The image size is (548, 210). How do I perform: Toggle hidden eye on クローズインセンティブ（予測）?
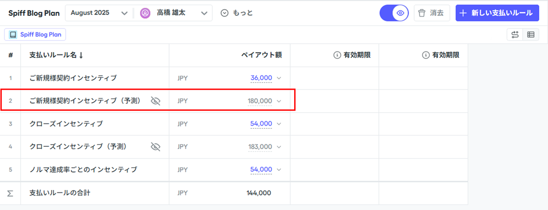click(x=156, y=147)
